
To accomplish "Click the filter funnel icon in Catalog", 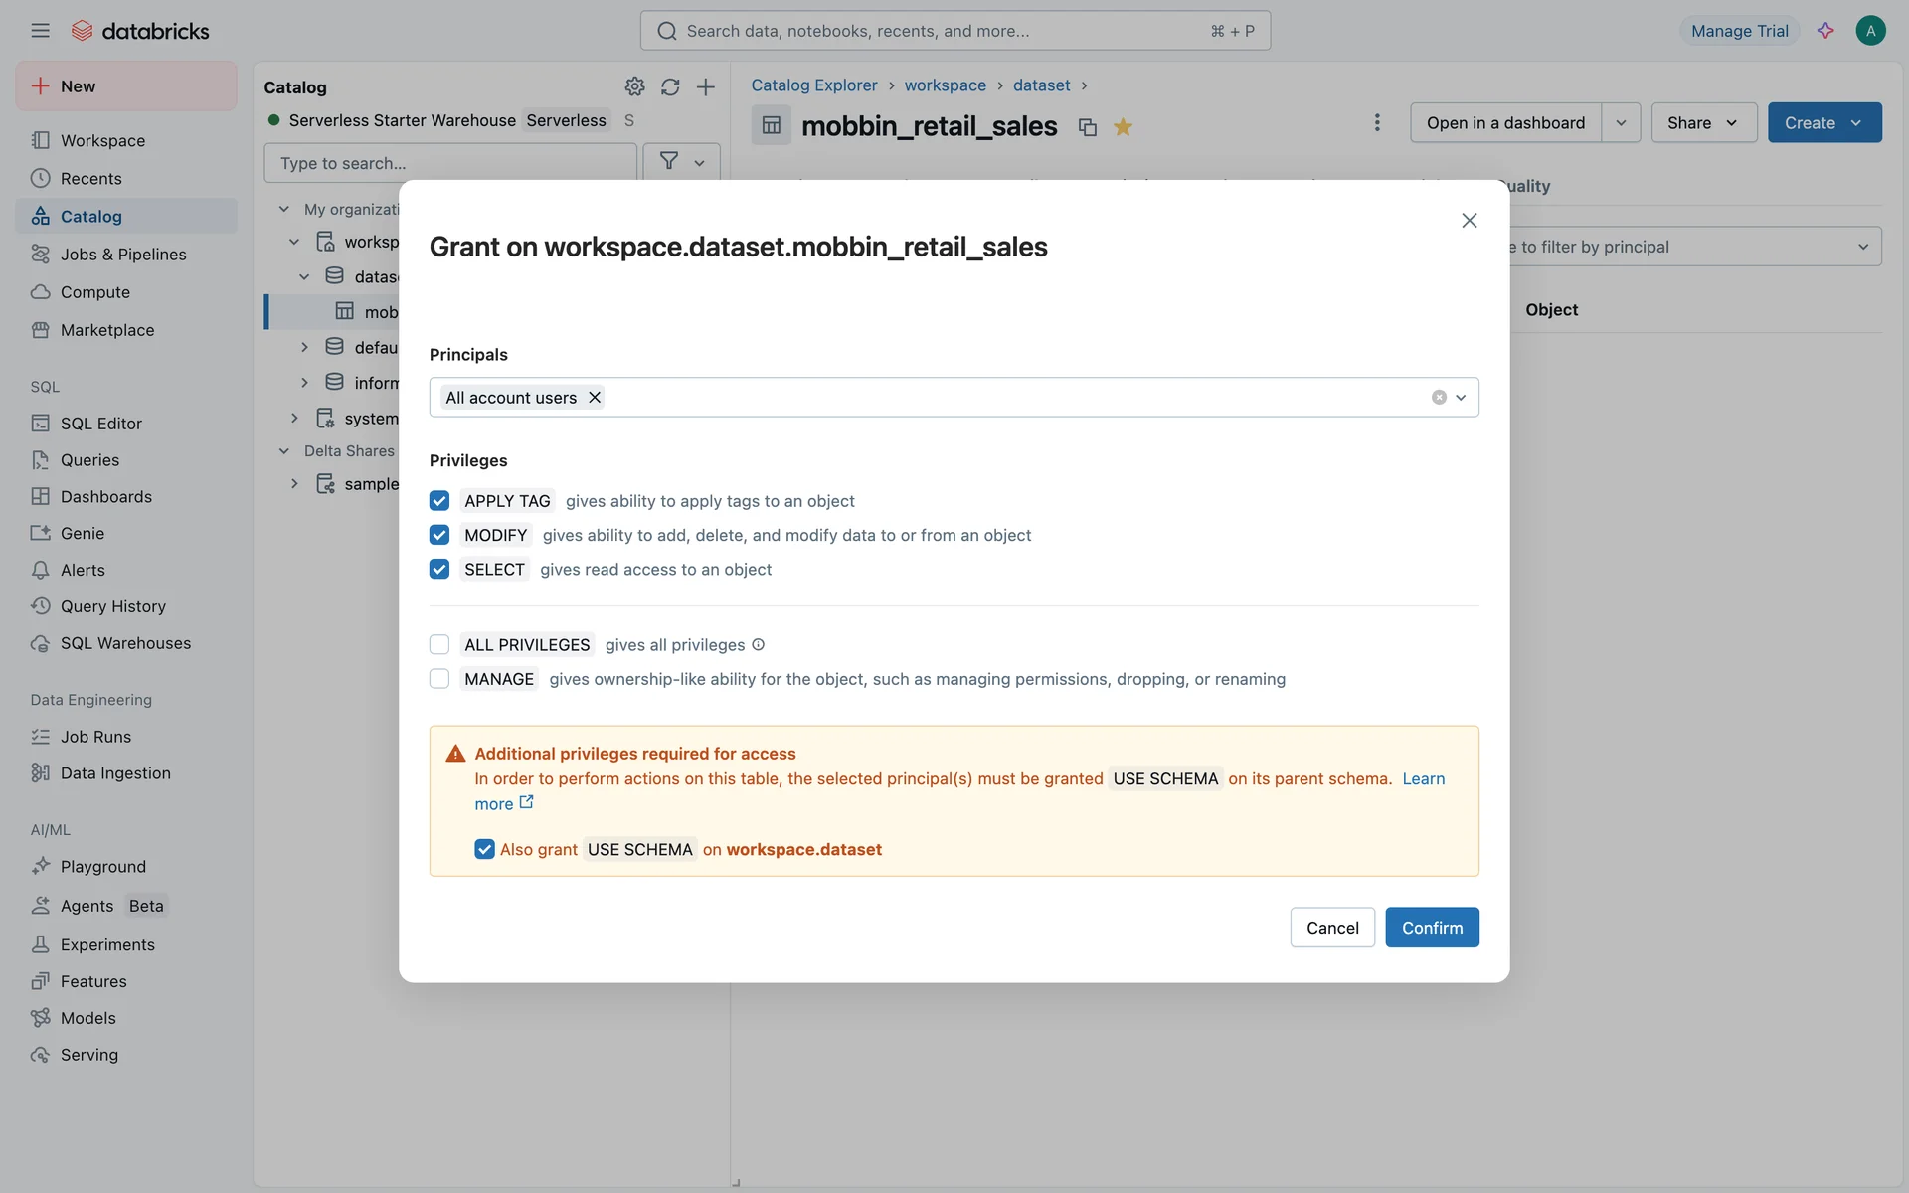I will click(669, 161).
